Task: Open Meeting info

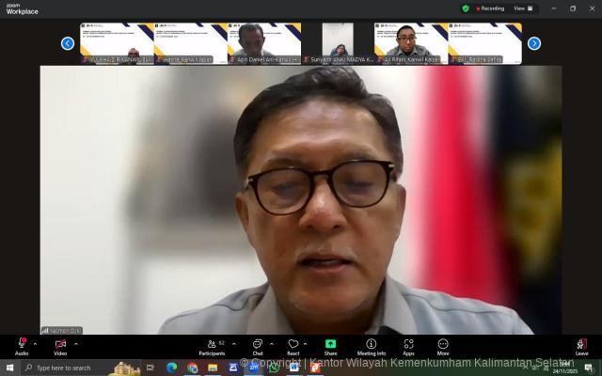Action: point(371,345)
